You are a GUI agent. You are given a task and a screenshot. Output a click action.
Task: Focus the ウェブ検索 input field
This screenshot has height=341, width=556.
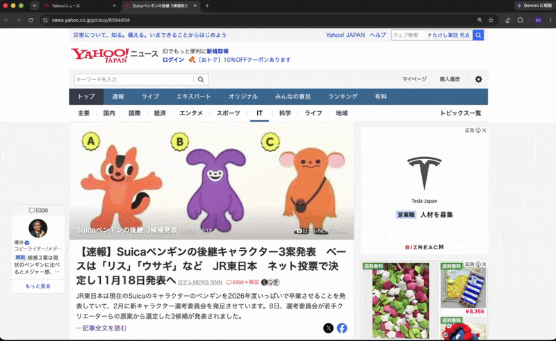408,35
